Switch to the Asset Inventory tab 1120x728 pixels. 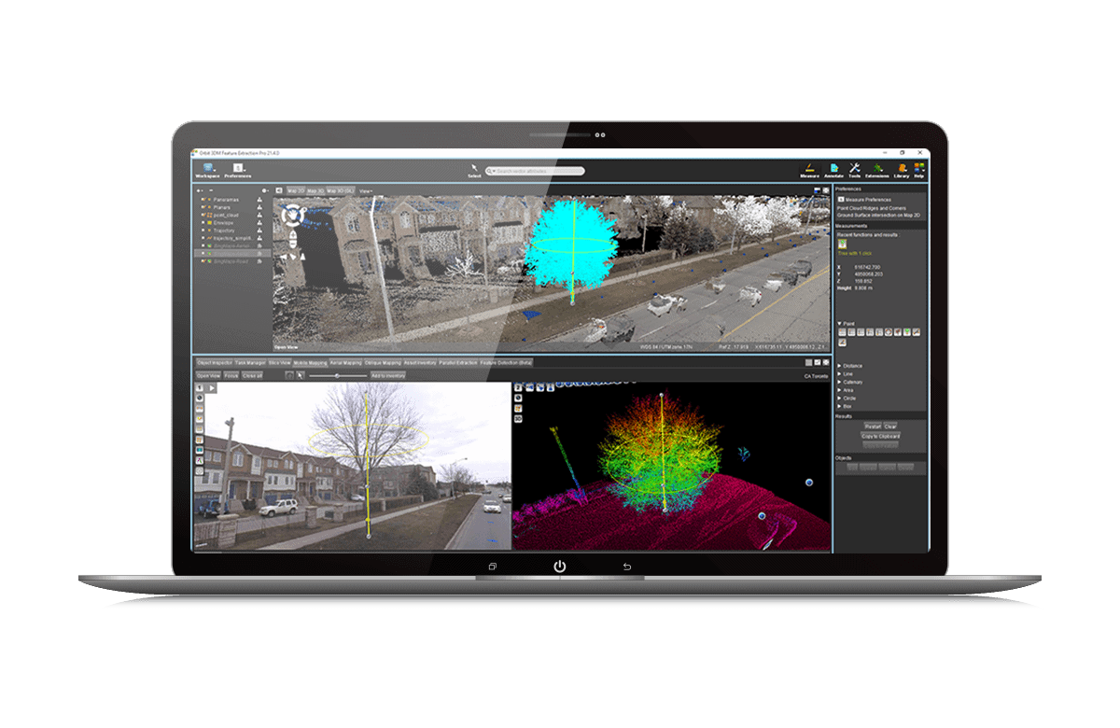pos(420,362)
